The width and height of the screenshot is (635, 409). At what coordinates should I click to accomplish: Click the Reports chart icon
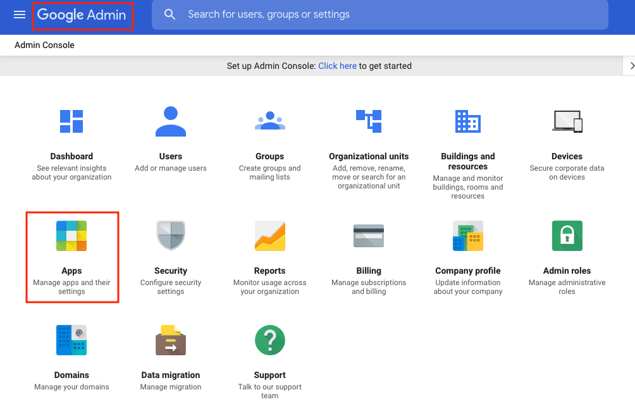[269, 236]
